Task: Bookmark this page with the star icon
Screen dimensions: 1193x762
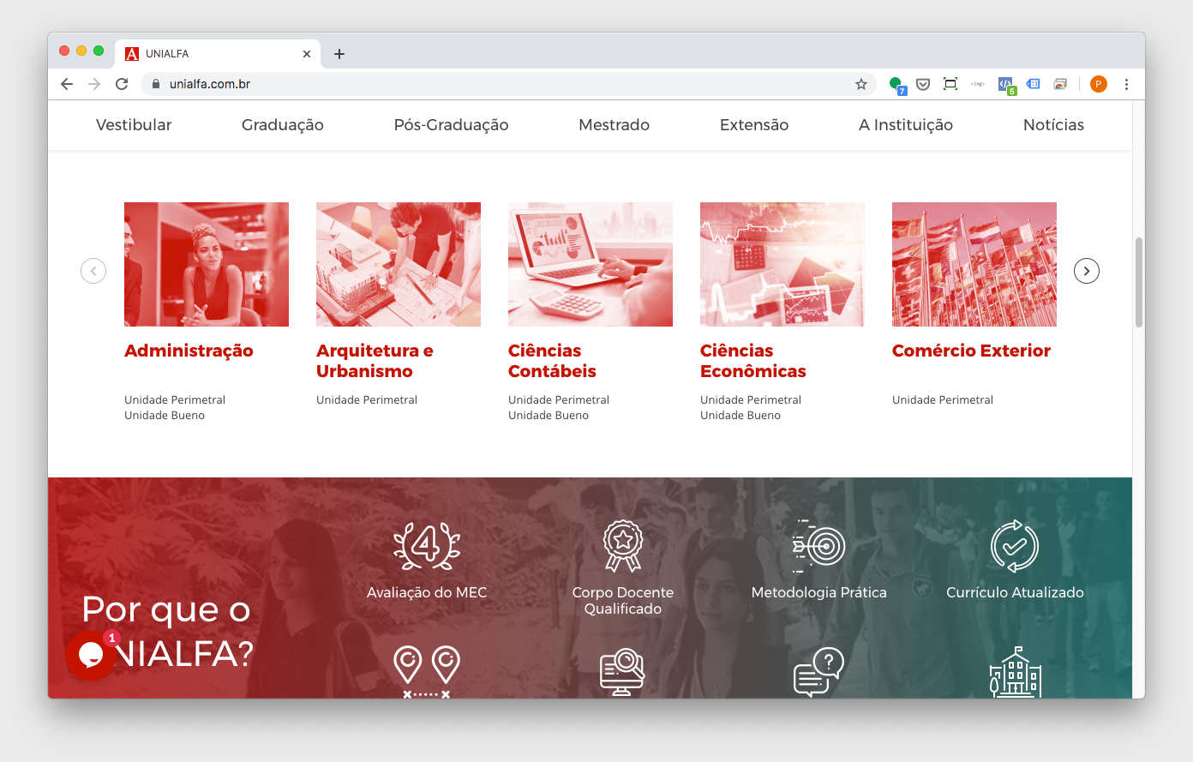Action: point(861,84)
